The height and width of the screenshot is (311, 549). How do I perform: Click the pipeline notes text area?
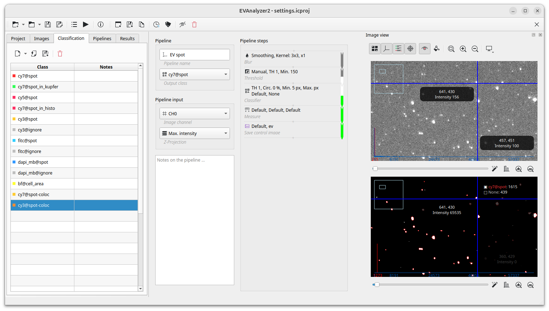(195, 220)
